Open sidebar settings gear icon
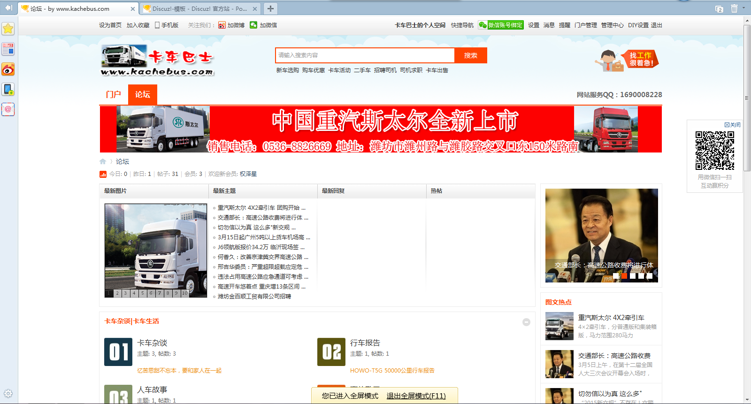Screen dimensions: 751x404 [8, 394]
